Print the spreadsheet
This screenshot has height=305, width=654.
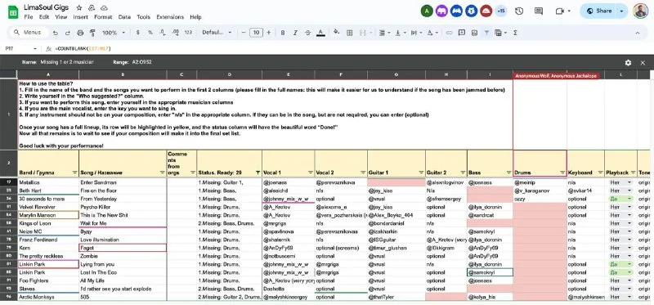click(x=80, y=33)
